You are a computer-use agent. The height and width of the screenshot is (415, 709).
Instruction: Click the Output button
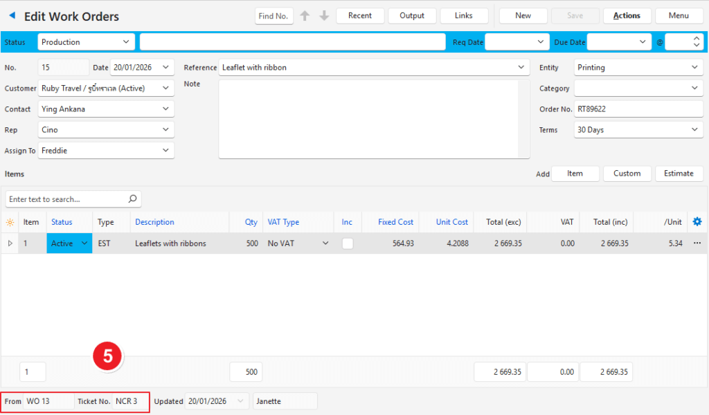click(x=412, y=16)
